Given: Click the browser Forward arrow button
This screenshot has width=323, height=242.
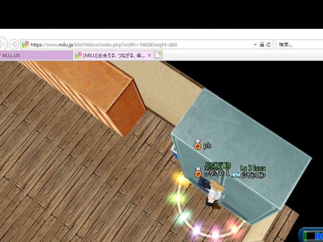Looking at the screenshot, I should (14, 44).
